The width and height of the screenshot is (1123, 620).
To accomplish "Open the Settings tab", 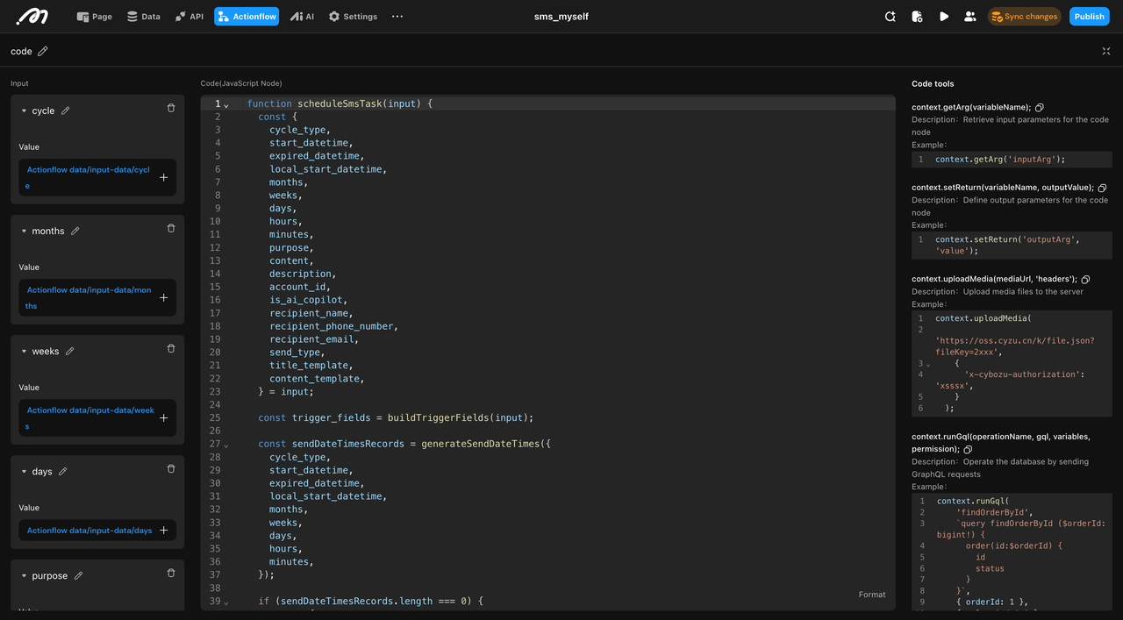I will tap(353, 17).
